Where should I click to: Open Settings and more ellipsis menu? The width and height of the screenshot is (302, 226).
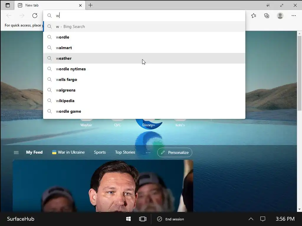[x=293, y=16]
